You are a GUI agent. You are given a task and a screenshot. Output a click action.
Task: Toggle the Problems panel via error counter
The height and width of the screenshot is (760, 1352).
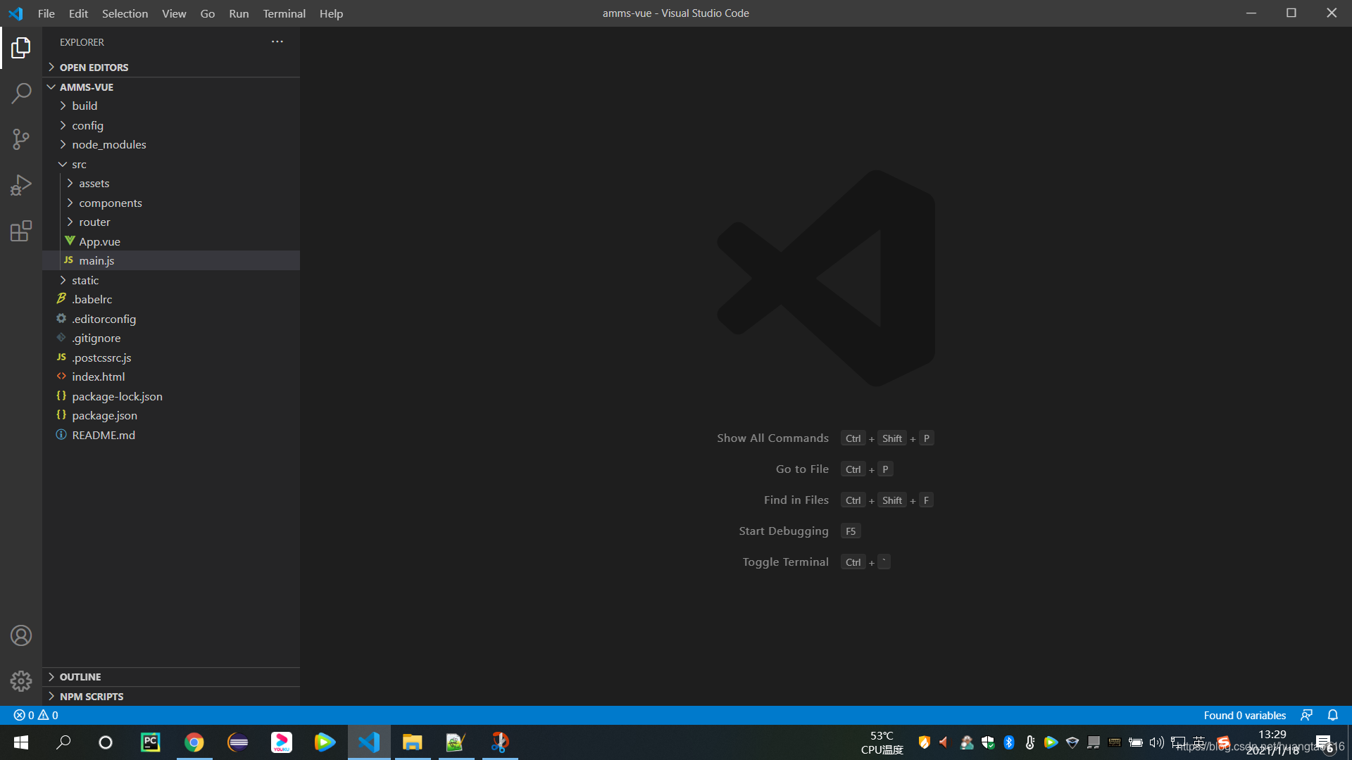click(35, 714)
